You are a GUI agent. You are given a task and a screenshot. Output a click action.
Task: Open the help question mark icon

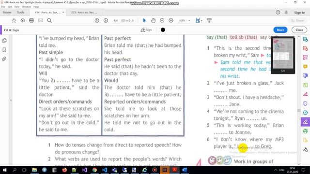(278, 12)
